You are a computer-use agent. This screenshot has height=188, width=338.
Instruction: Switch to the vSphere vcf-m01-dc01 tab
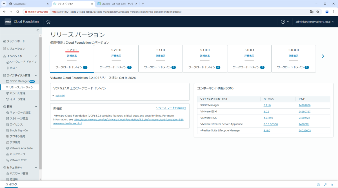(117, 4)
